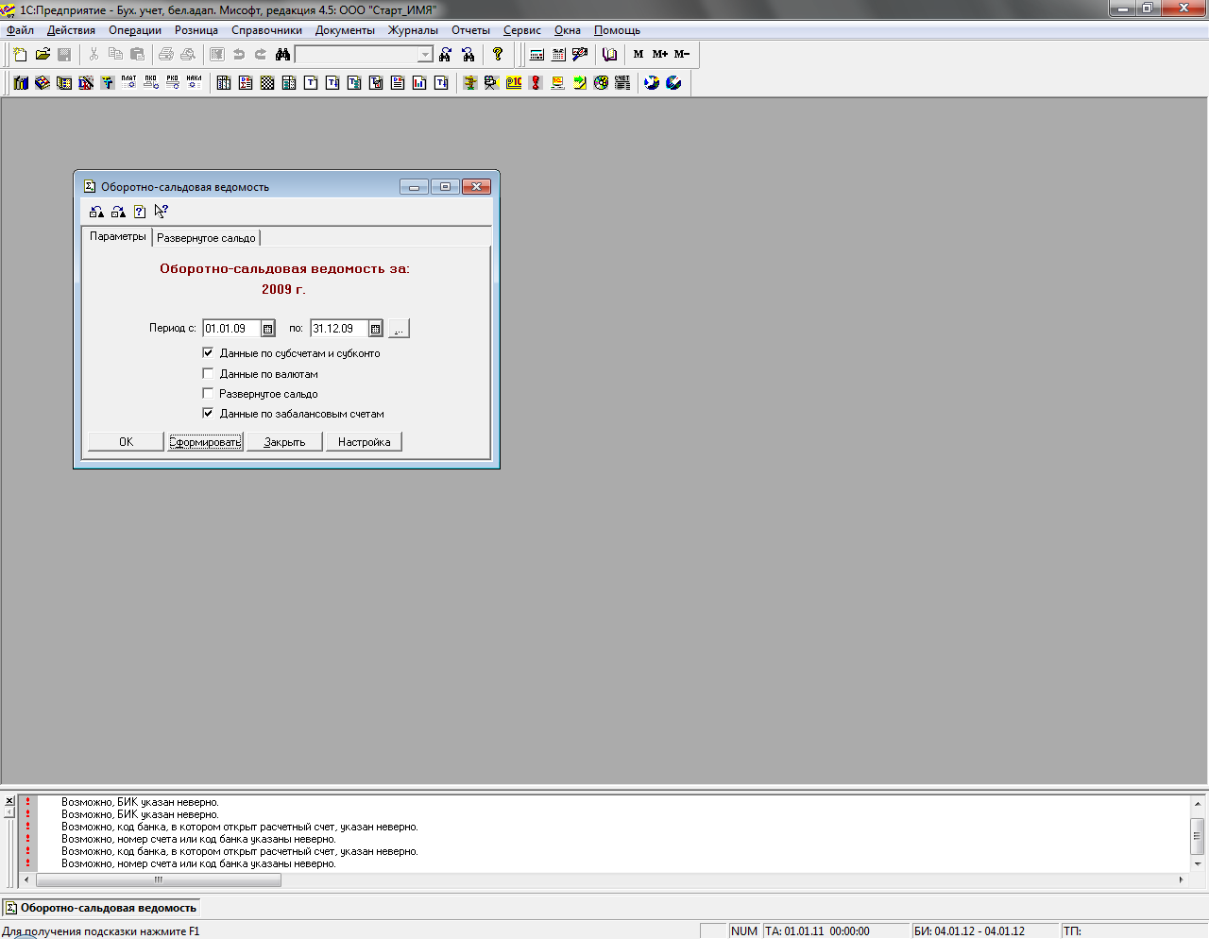
Task: Open calendar picker for the по date
Action: click(376, 329)
